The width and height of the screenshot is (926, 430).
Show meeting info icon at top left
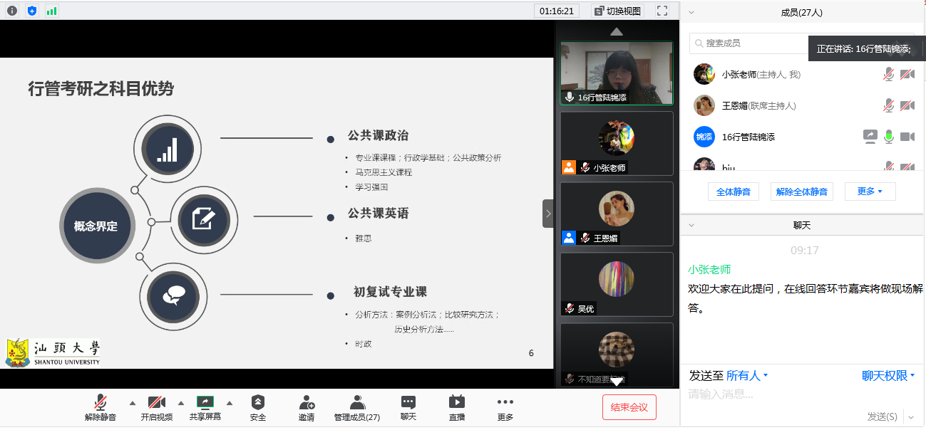pyautogui.click(x=12, y=11)
